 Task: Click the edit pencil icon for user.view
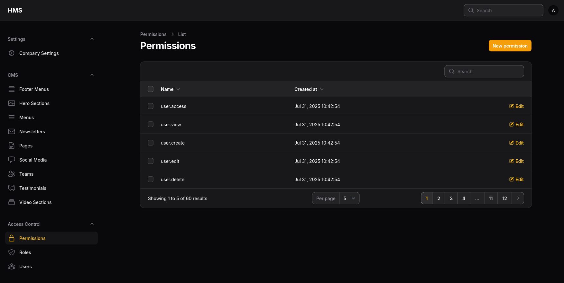(x=512, y=124)
